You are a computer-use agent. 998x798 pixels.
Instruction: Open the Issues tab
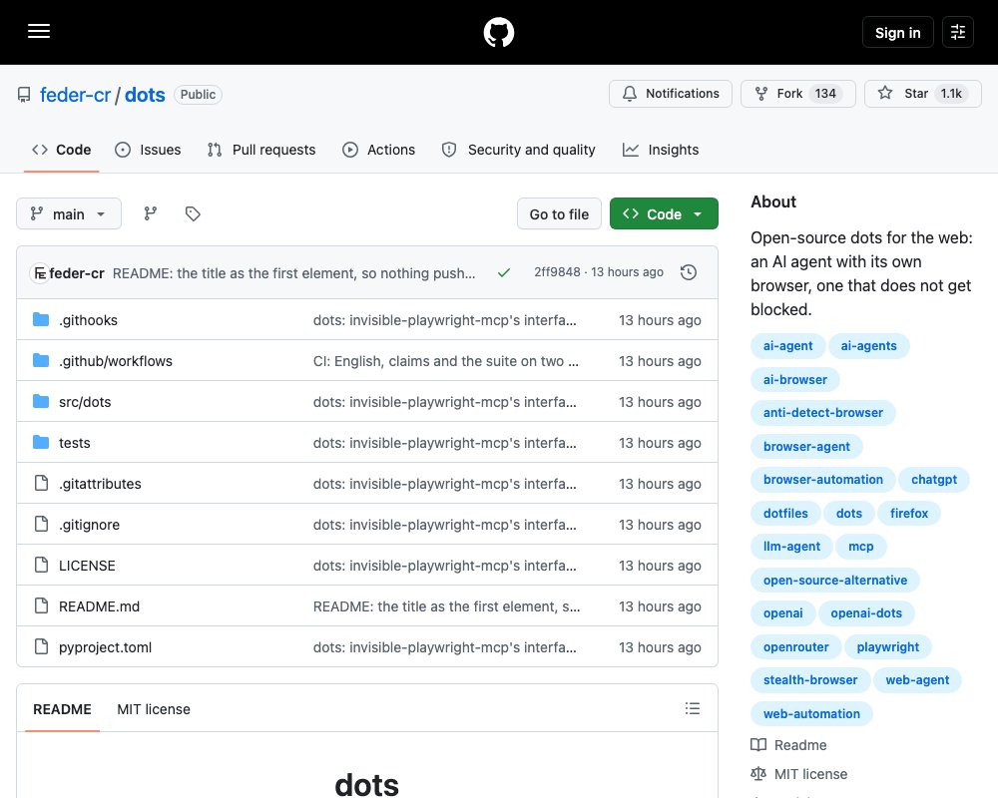click(x=148, y=150)
